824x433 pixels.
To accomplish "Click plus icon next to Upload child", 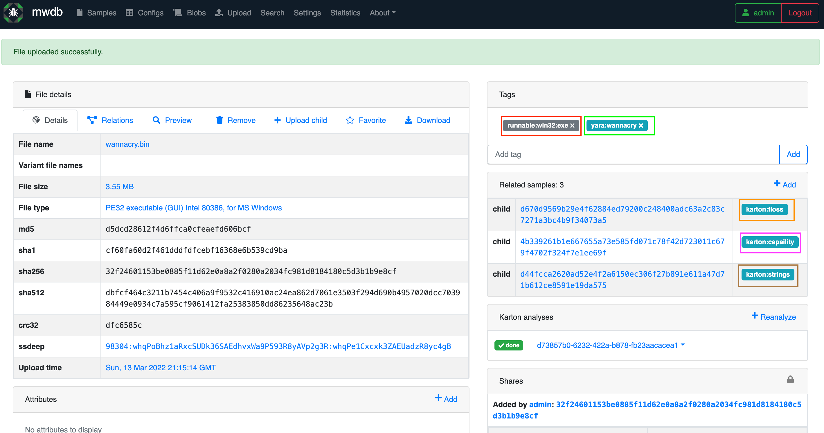I will coord(277,120).
